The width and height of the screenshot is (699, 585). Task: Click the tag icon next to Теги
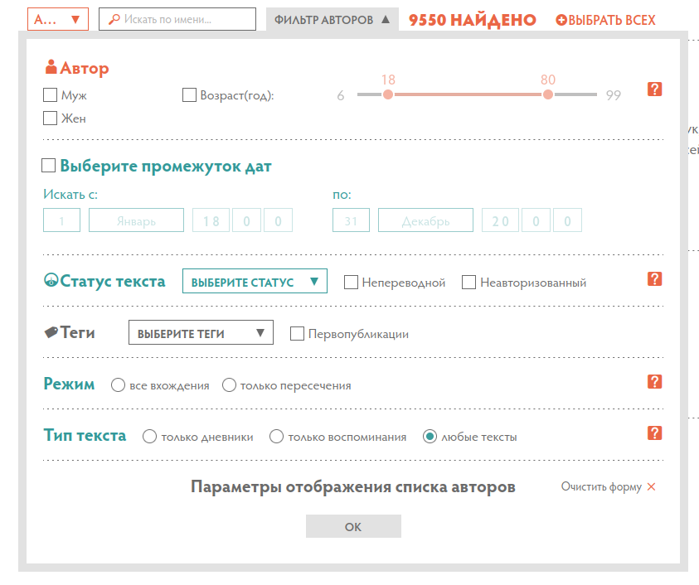pyautogui.click(x=51, y=333)
